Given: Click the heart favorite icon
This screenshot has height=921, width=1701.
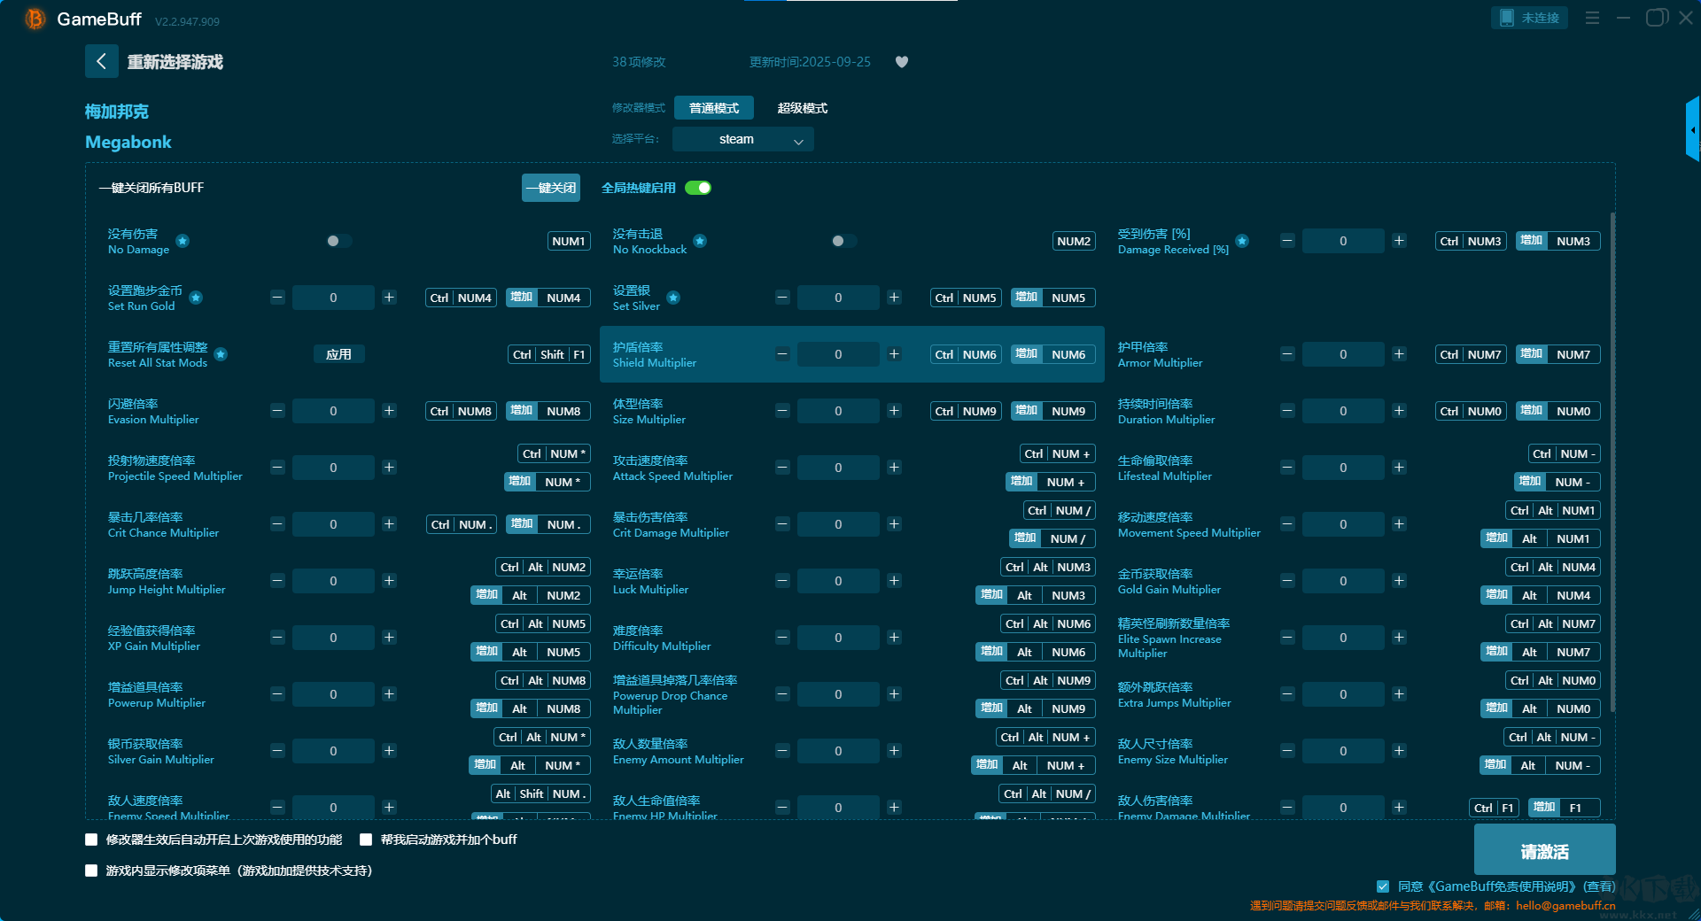Looking at the screenshot, I should (902, 62).
